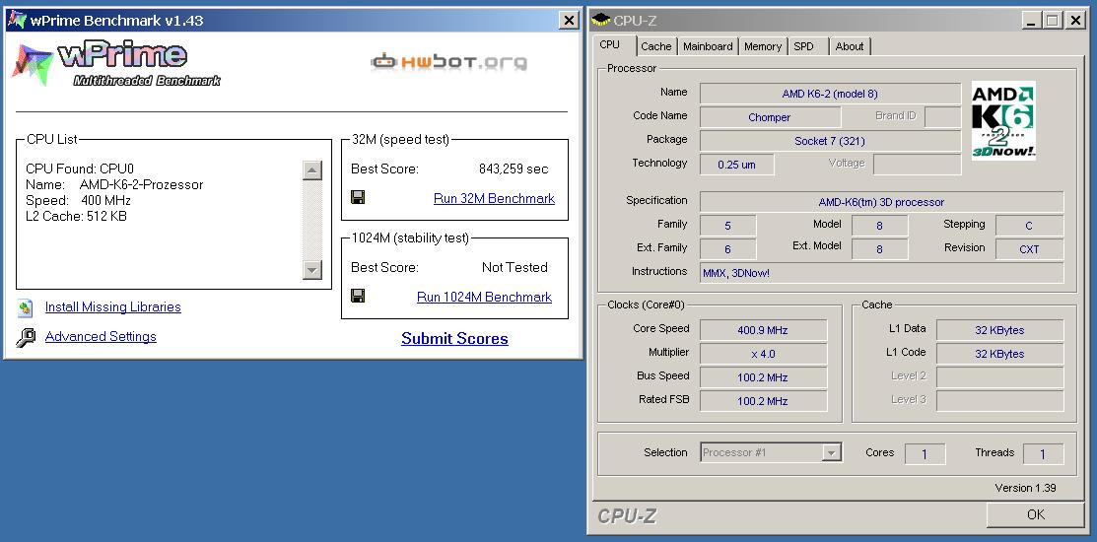This screenshot has height=542, width=1097.
Task: Click the icon next to Install Missing Libraries
Action: (26, 307)
